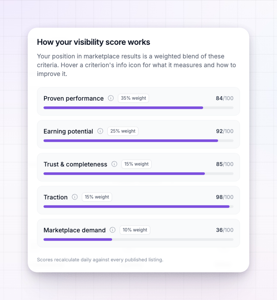Click the scores recalculate daily footnote

coord(100,260)
